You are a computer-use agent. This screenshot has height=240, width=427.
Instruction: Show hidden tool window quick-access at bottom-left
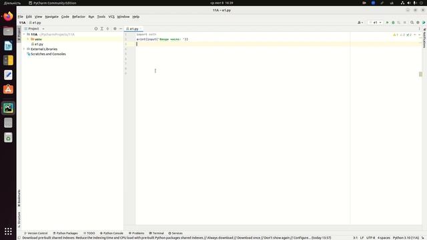pos(19,238)
